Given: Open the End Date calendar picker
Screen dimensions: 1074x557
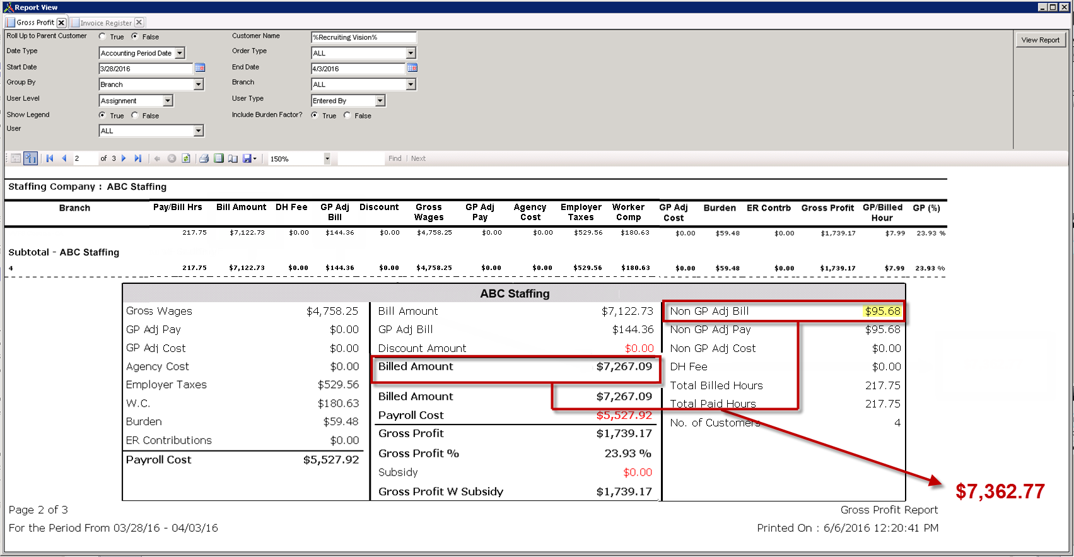Looking at the screenshot, I should click(412, 67).
